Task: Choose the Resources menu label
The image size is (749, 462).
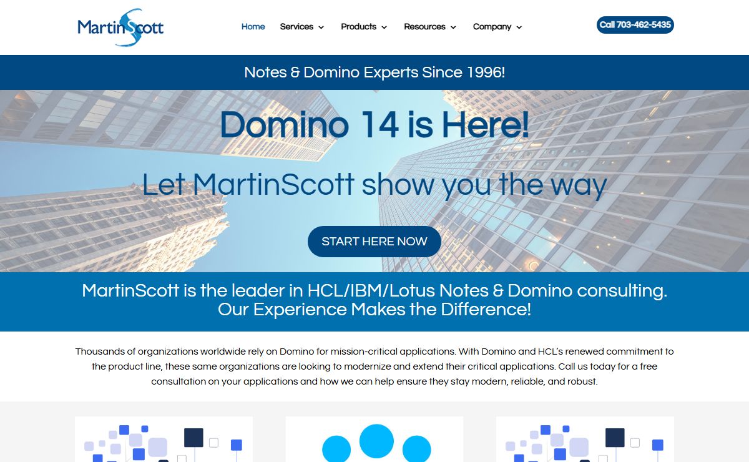Action: pos(424,27)
